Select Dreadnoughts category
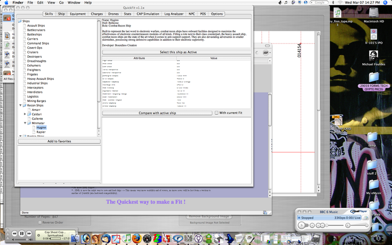This screenshot has height=245, width=392. point(37,61)
